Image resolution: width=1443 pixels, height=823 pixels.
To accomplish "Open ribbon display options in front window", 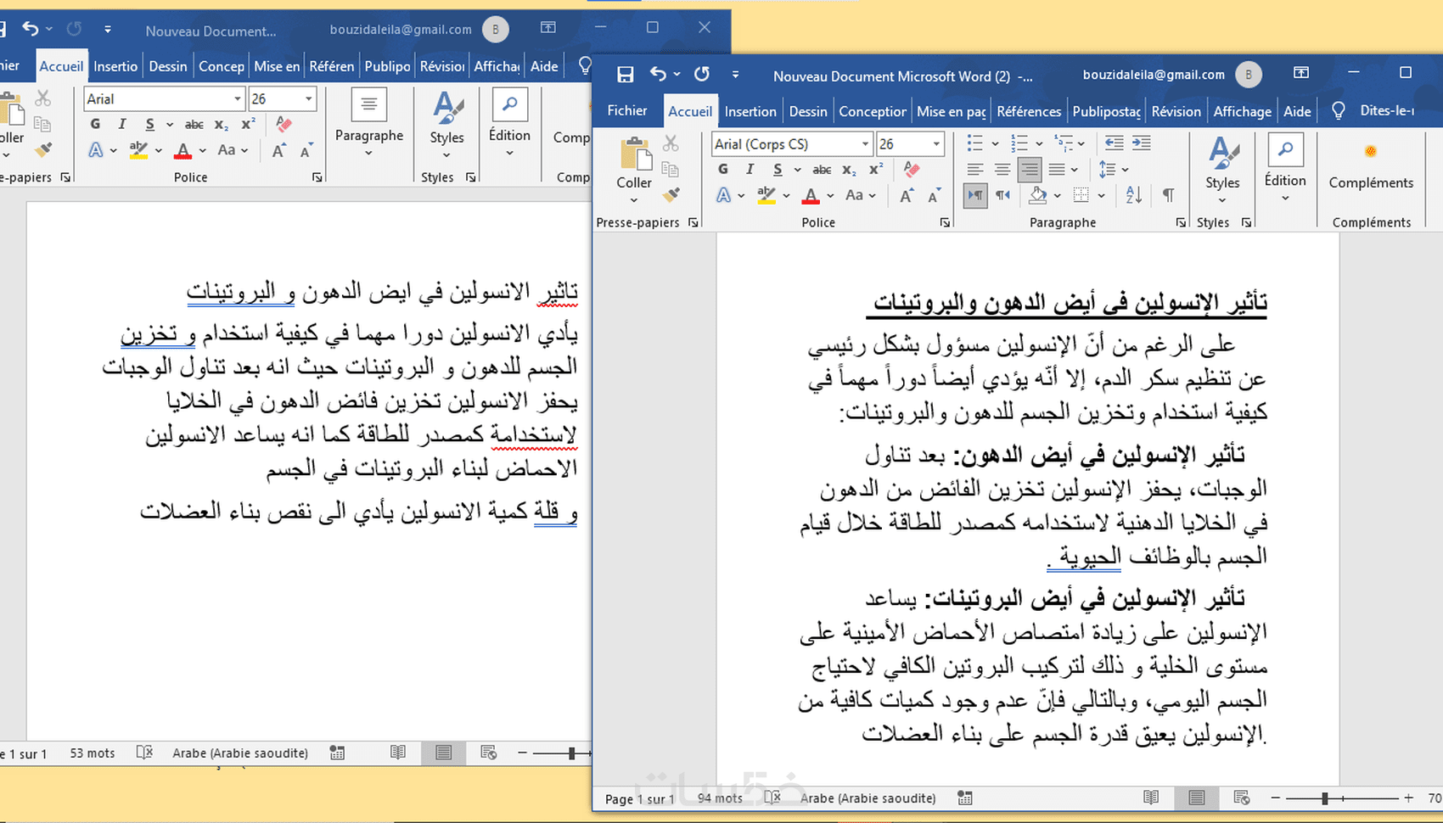I will (1300, 73).
